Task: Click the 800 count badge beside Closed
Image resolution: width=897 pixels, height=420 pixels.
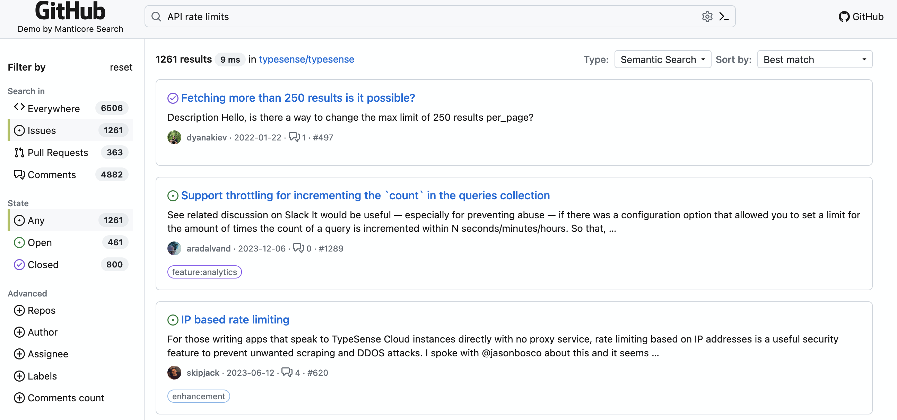Action: pos(115,265)
